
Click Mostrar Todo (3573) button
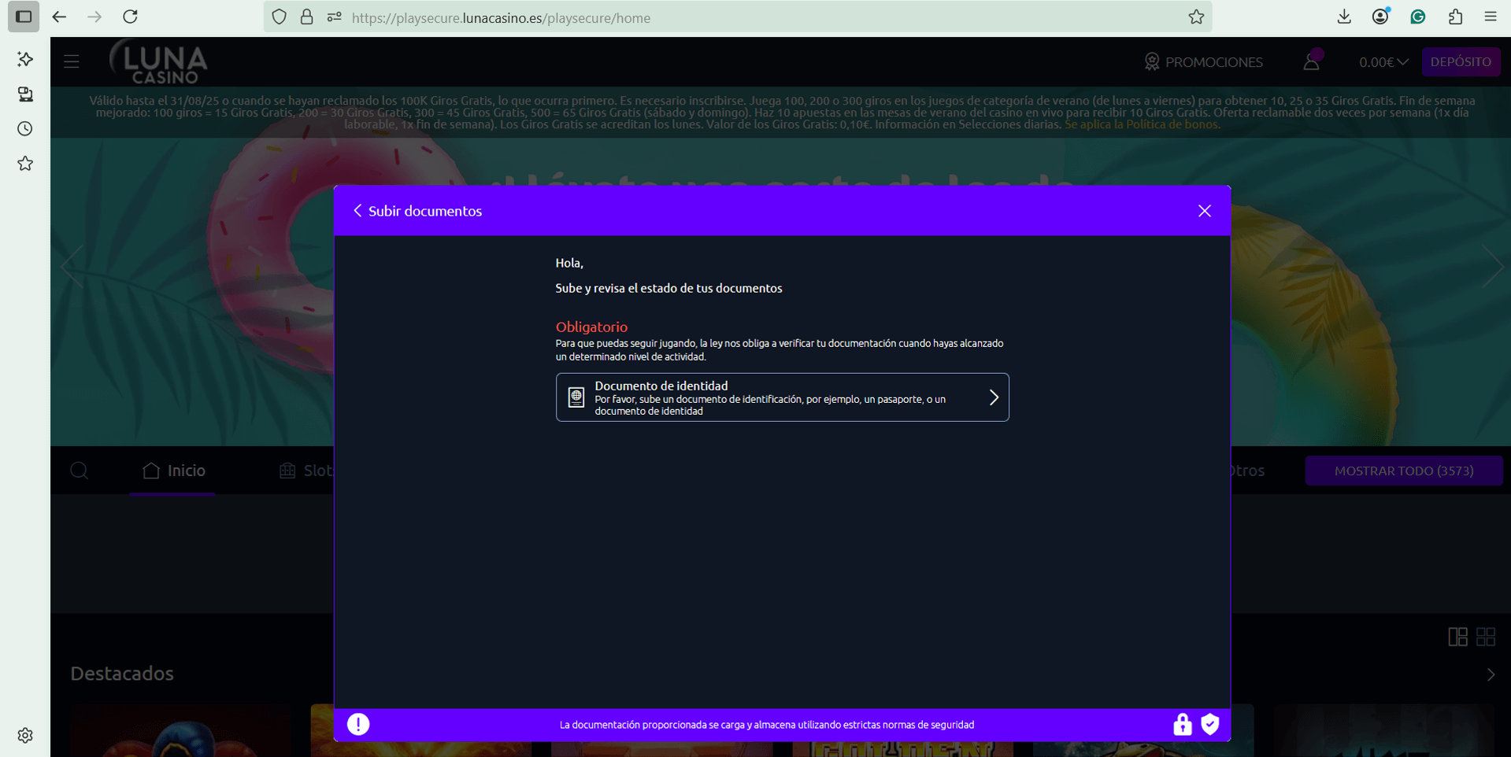pos(1404,471)
